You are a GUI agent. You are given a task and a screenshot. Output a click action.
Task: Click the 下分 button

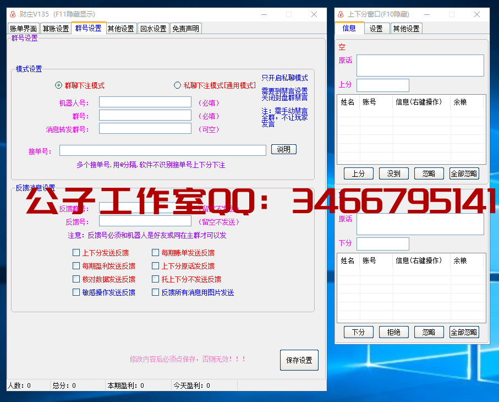[359, 332]
